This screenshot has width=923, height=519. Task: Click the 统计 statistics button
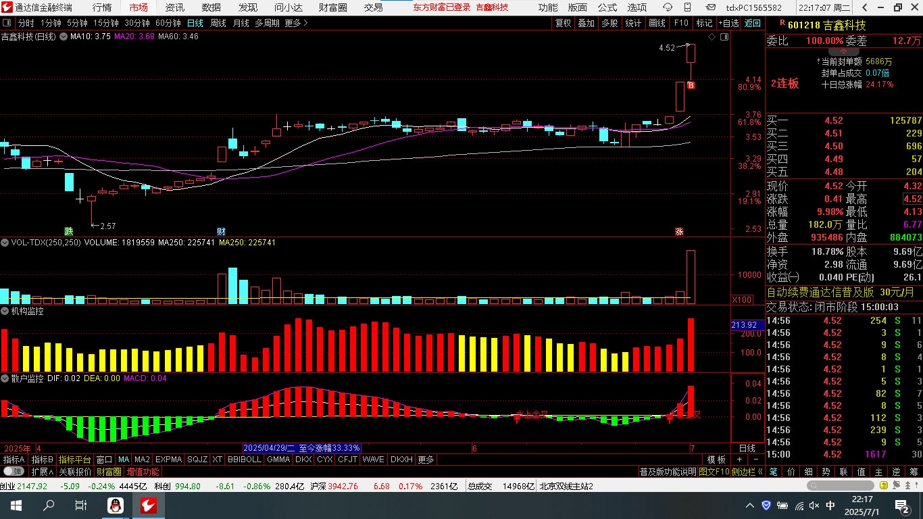pos(633,23)
